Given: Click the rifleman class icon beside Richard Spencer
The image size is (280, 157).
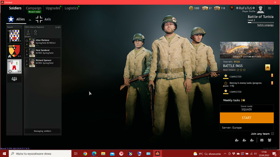Looking at the screenshot, I should [27, 61].
